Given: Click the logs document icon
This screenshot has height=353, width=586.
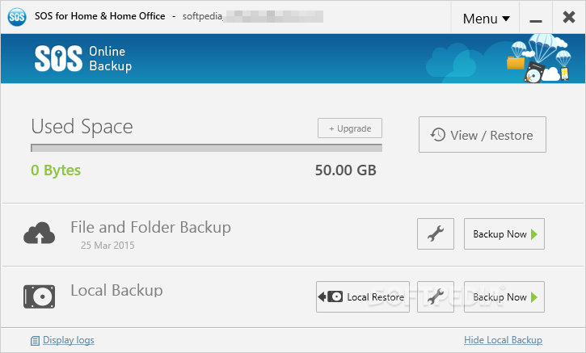Looking at the screenshot, I should click(35, 341).
